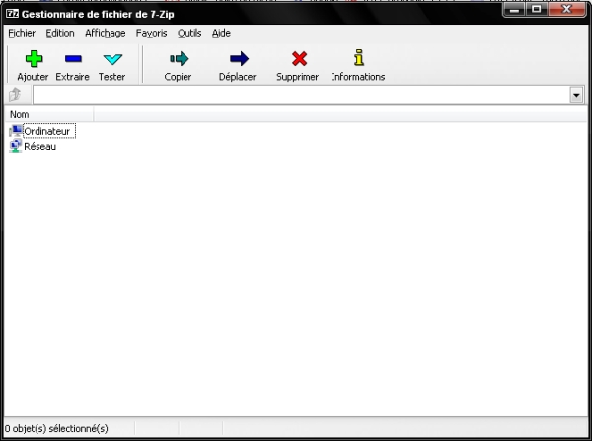Viewport: 592px width, 441px height.
Task: Open the Edition menu
Action: (x=60, y=33)
